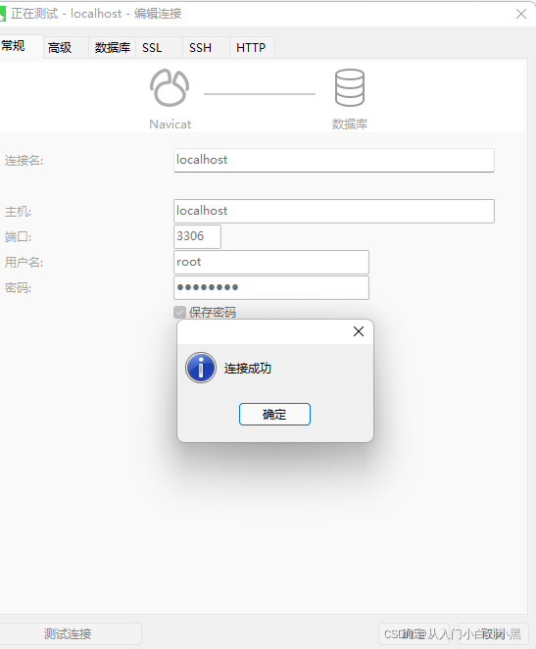
Task: Click the connection name input field
Action: [x=334, y=160]
